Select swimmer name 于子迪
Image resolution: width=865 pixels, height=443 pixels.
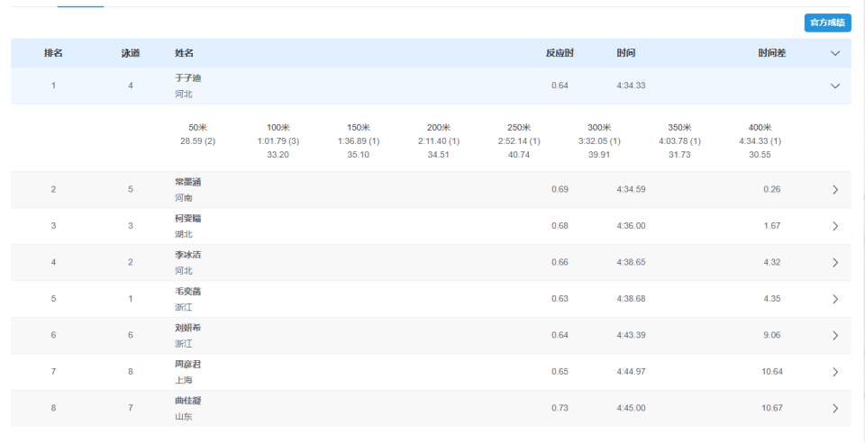188,78
